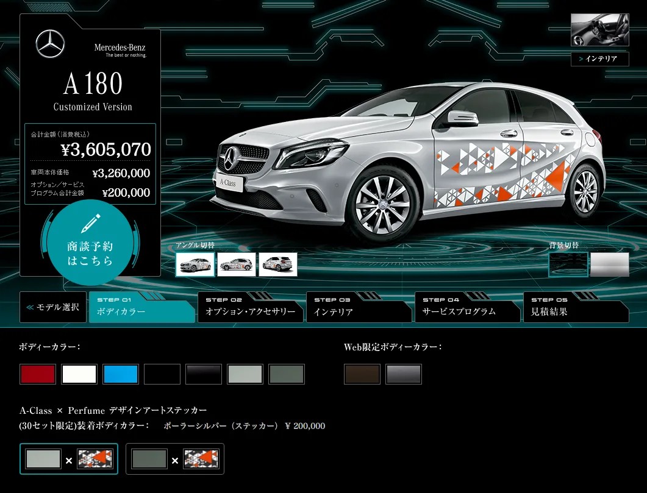Click the total price ¥3,605,070
Viewport: 647px width, 493px height.
(105, 149)
